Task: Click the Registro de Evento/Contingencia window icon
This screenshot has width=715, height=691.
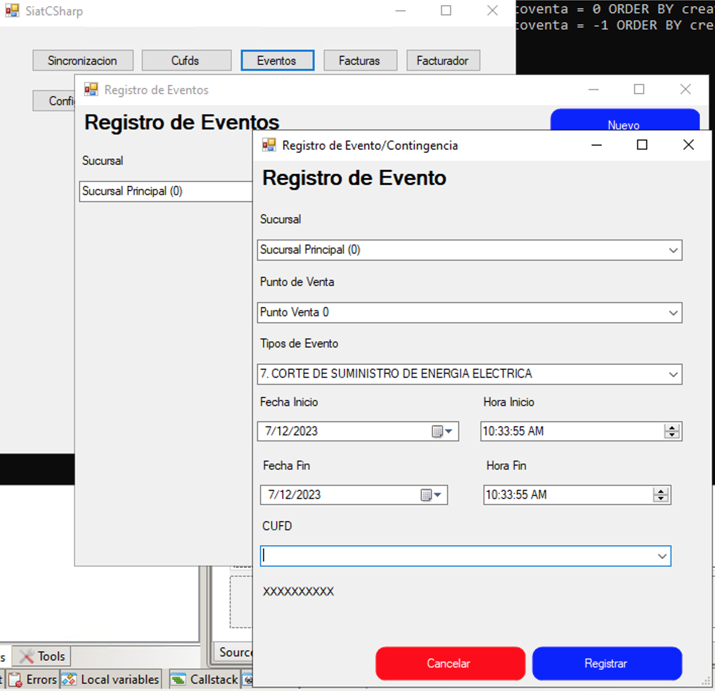Action: (x=269, y=145)
